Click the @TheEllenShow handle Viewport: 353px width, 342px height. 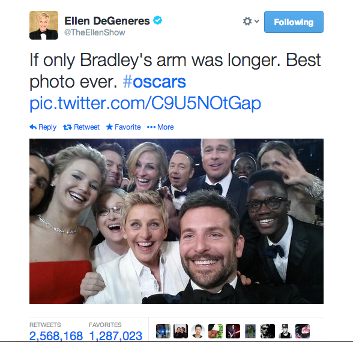point(95,32)
